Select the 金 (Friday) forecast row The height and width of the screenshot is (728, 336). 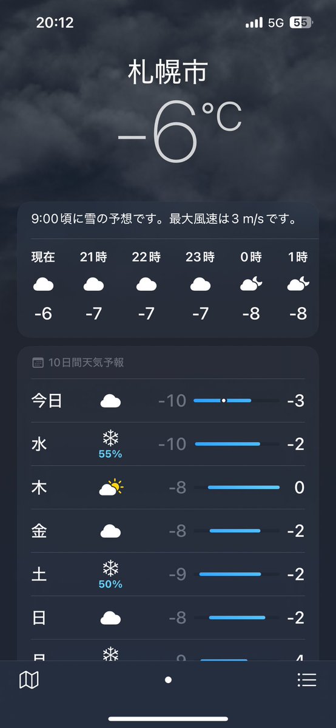click(168, 531)
